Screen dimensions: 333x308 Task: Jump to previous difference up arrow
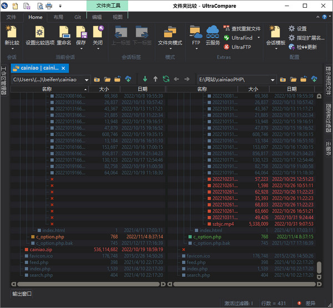155,79
